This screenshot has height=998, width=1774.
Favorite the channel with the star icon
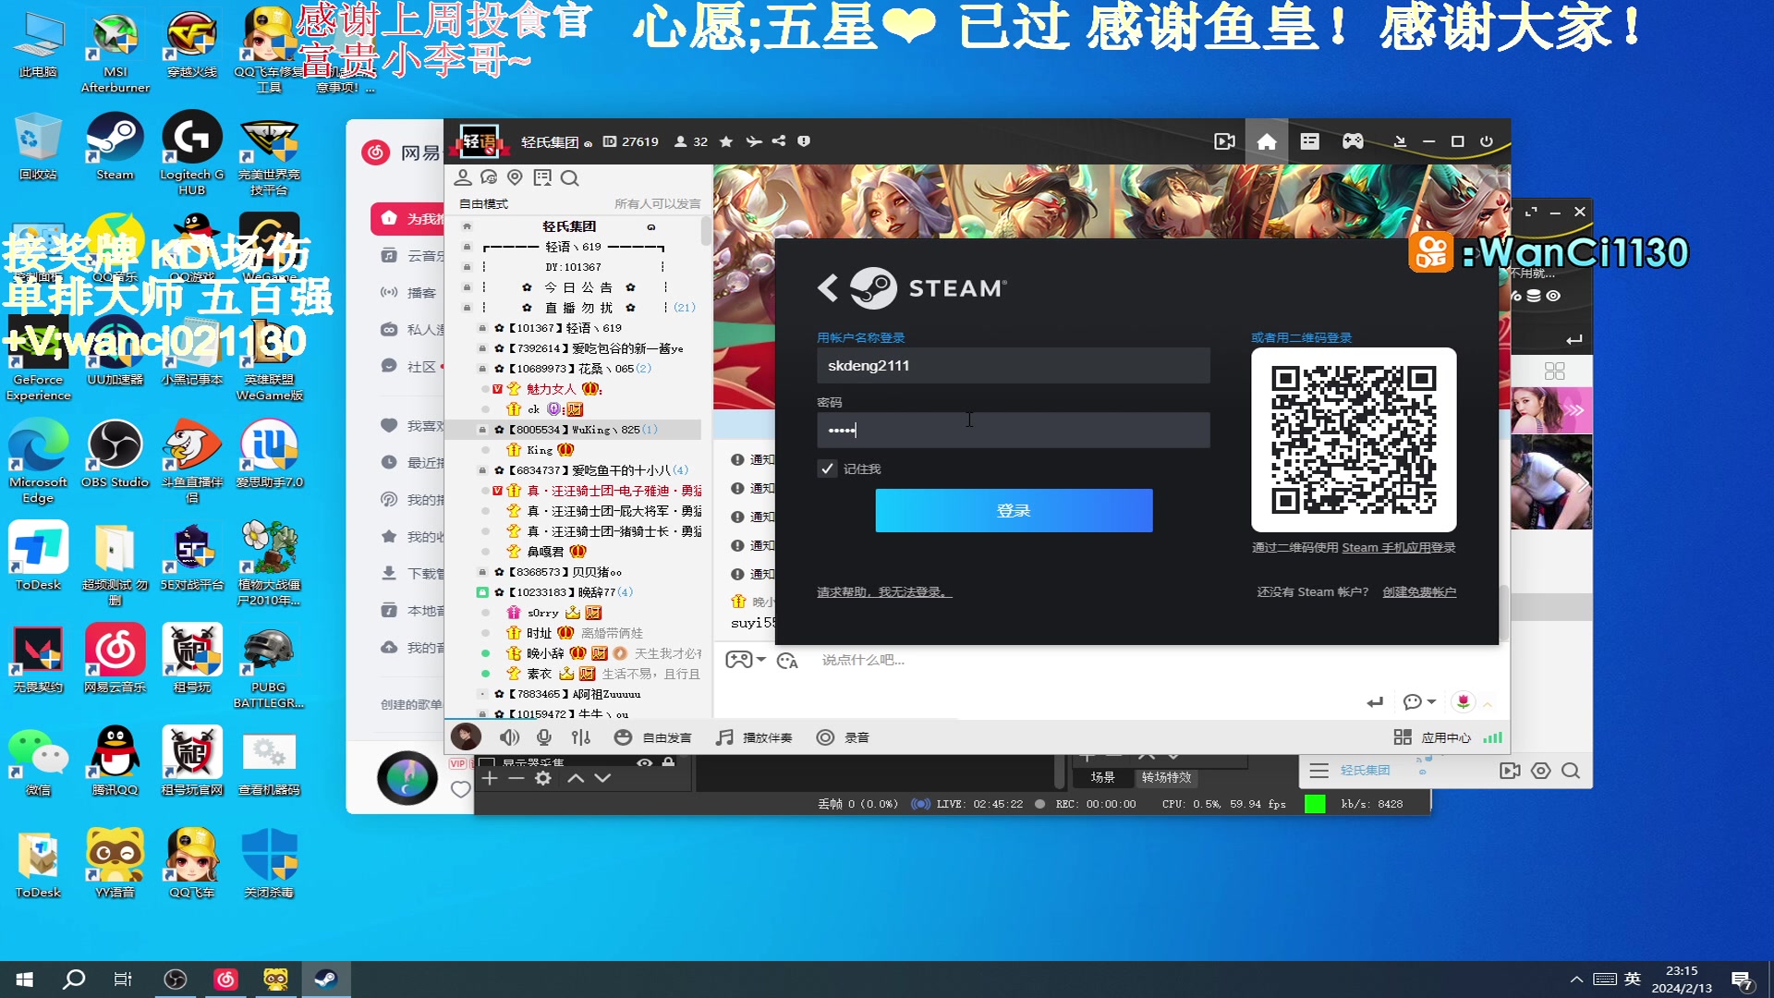tap(726, 141)
